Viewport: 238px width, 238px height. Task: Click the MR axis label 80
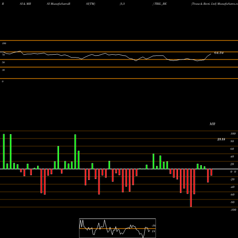point(232,141)
